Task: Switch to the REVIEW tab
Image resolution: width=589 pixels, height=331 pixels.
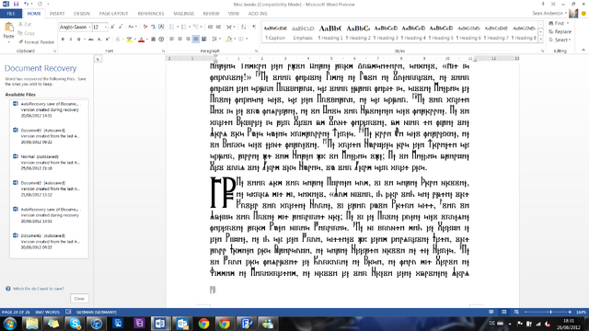Action: 211,14
